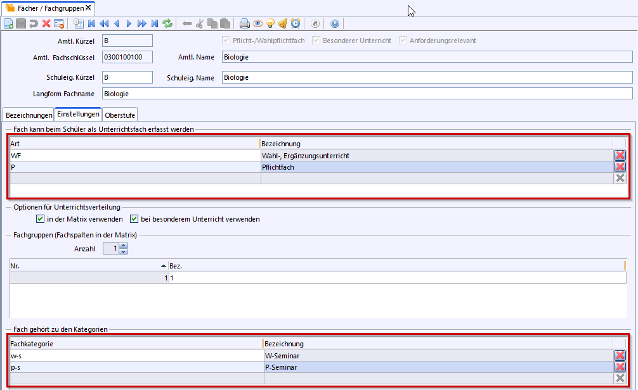This screenshot has height=390, width=638.
Task: Select the 'P' Art cell
Action: pos(135,167)
